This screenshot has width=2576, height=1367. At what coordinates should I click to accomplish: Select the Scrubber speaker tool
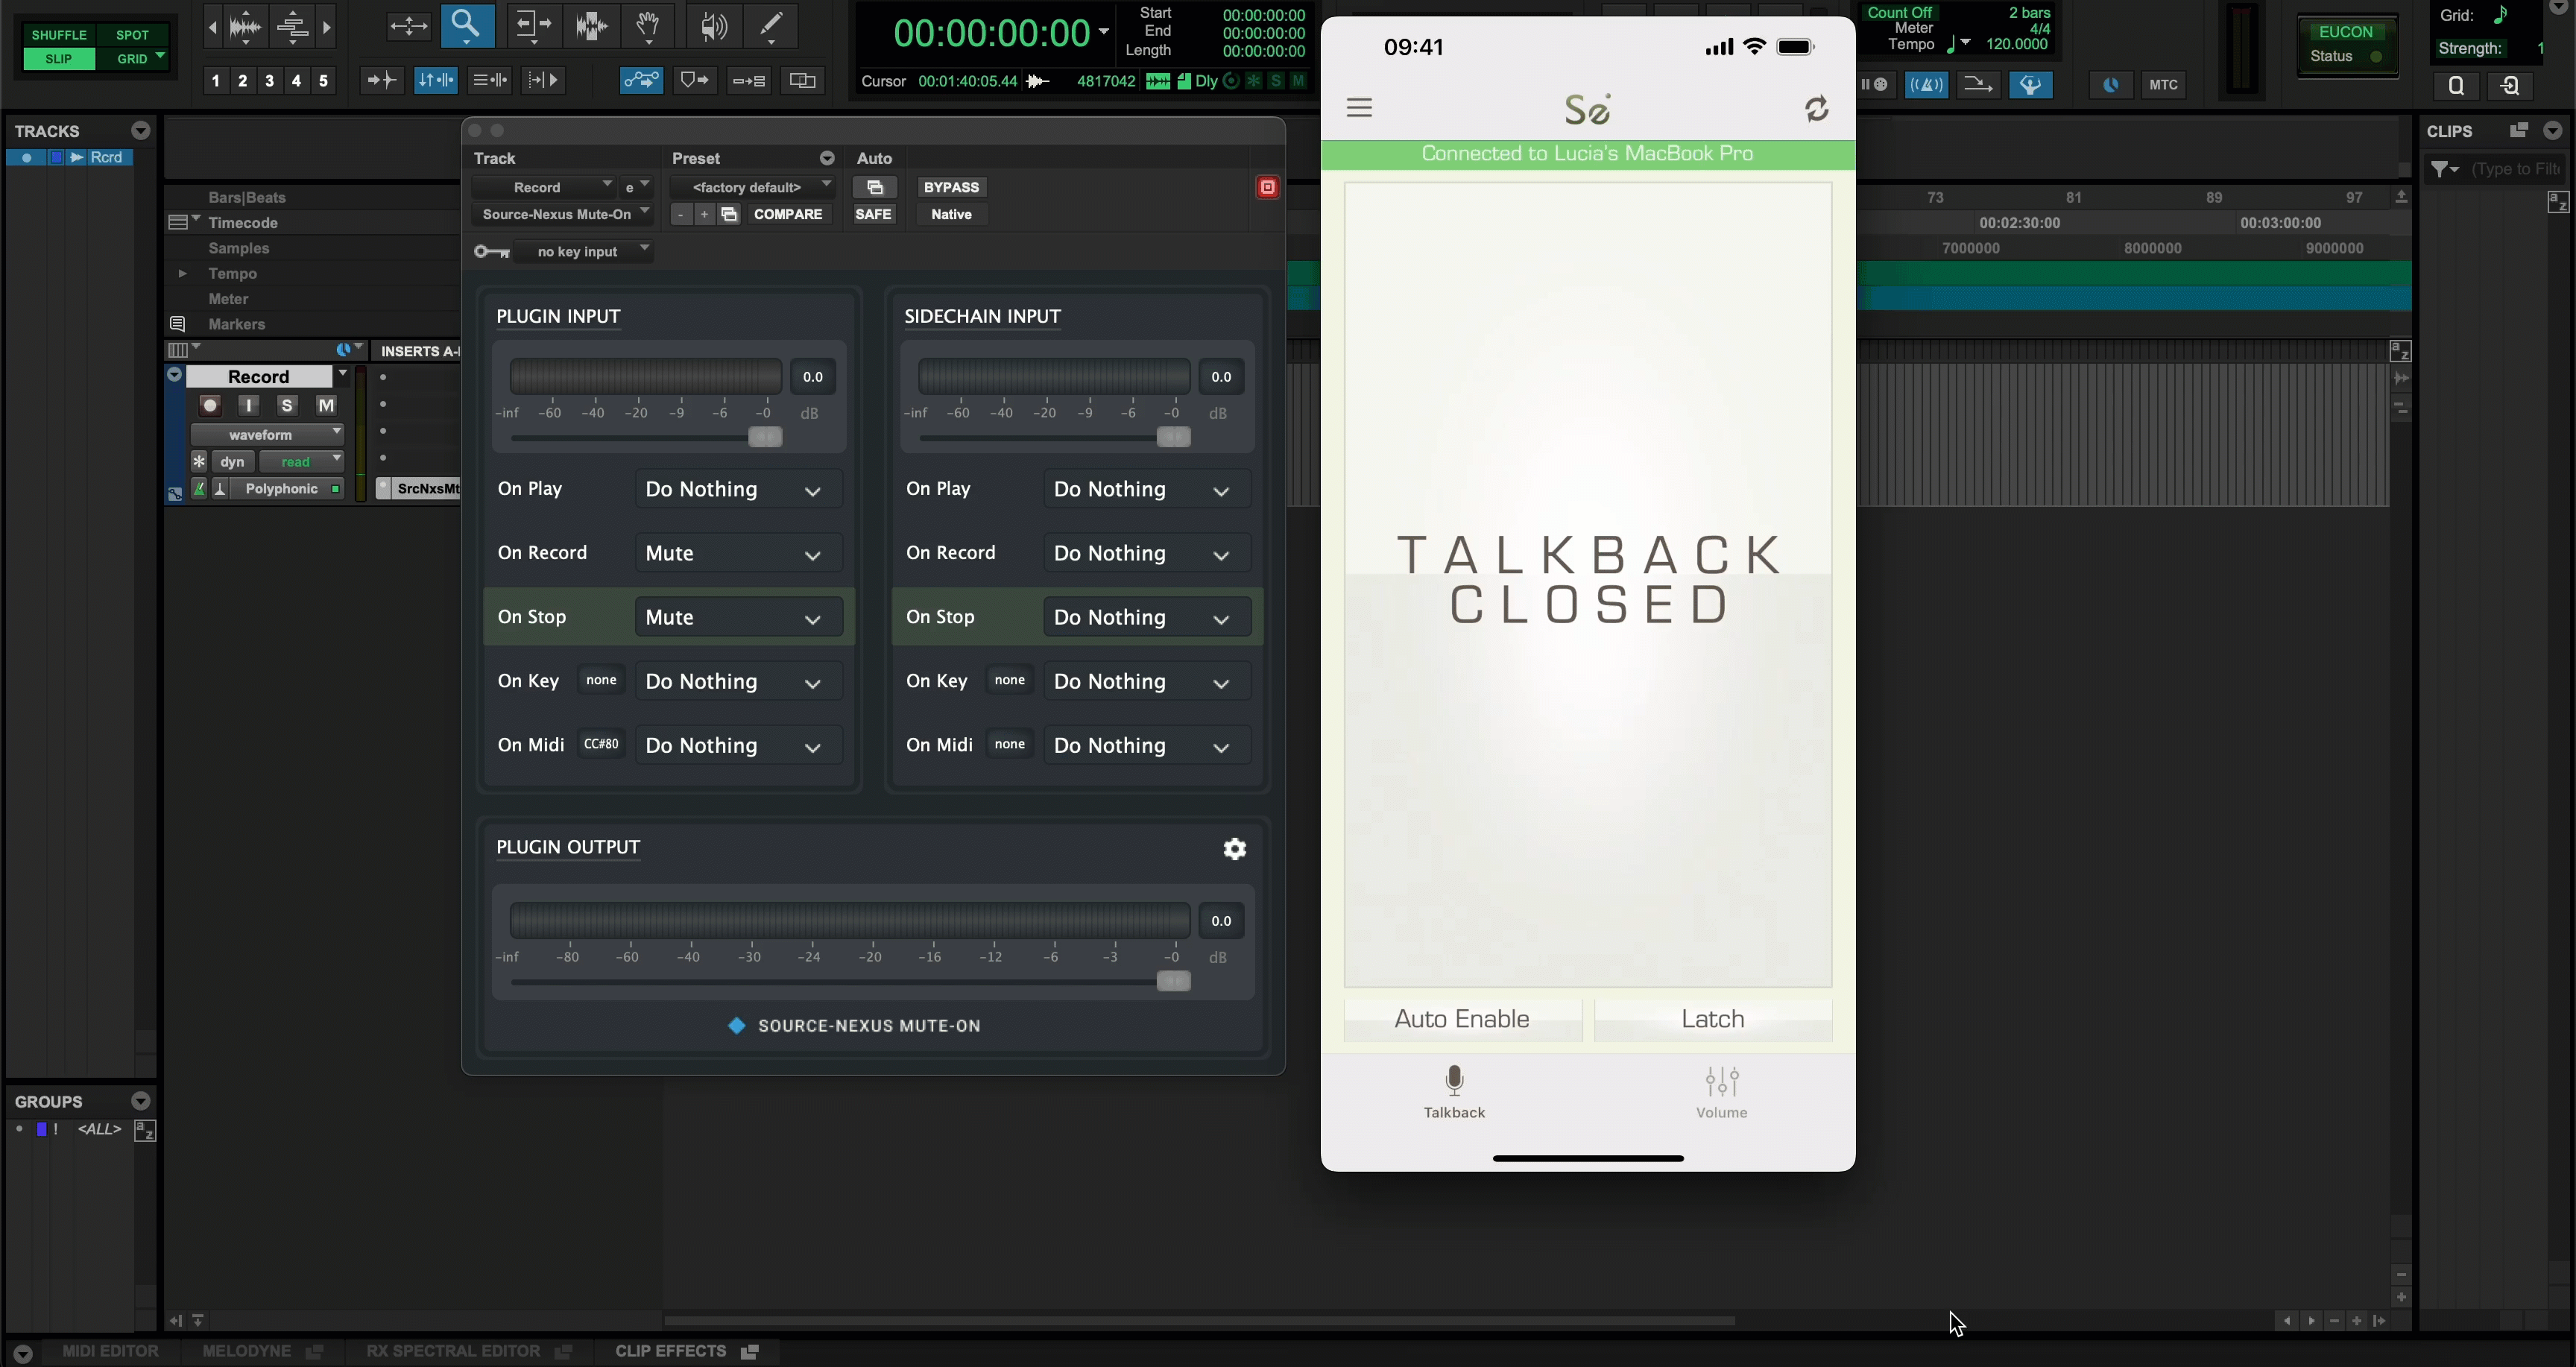point(712,26)
